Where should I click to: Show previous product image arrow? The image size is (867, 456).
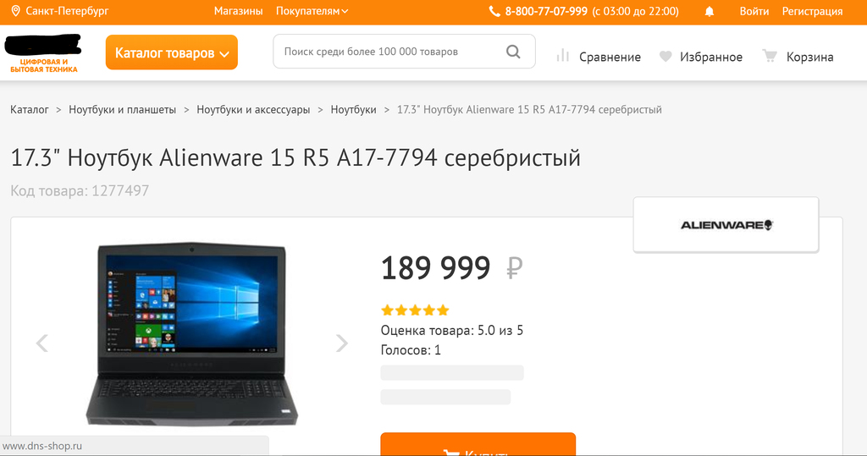point(42,343)
